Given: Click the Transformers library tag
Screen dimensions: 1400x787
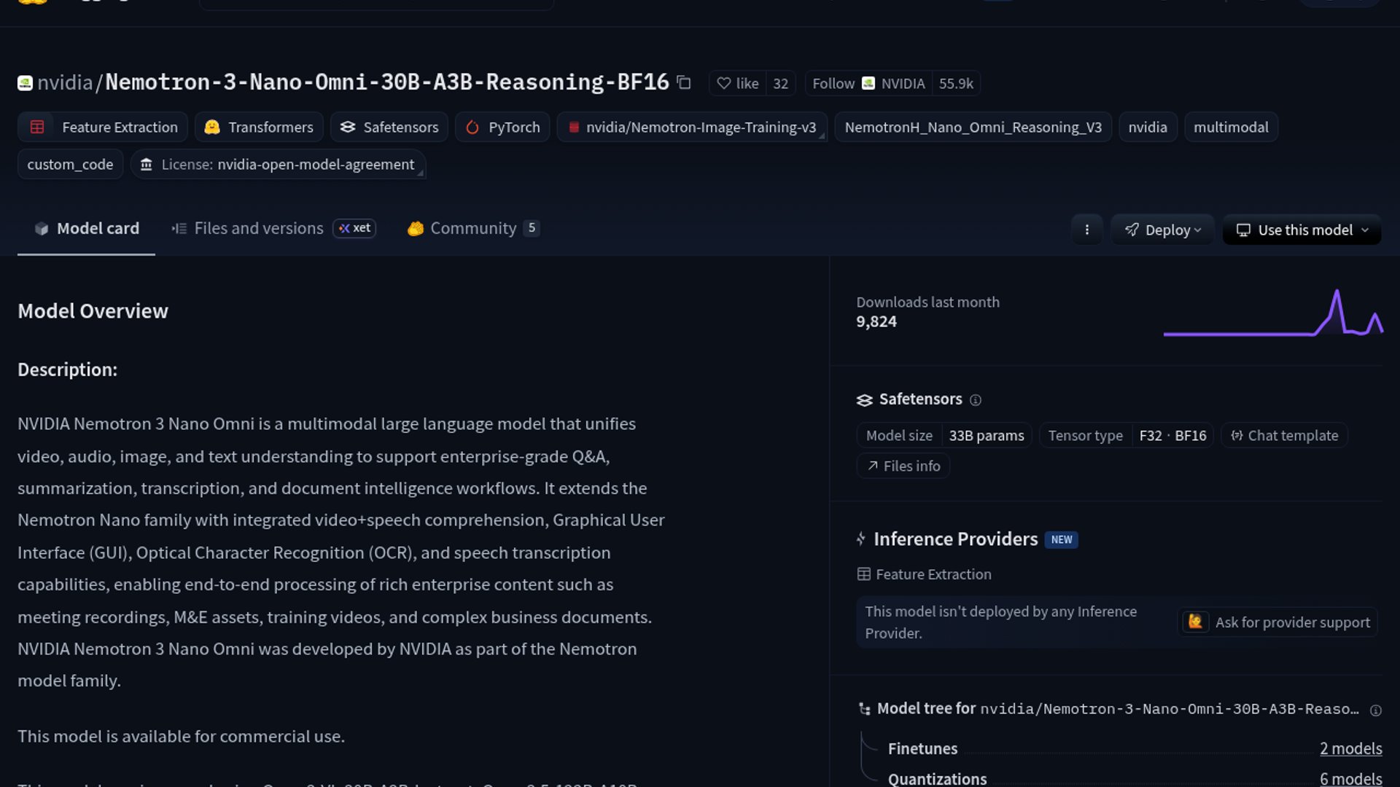Looking at the screenshot, I should click(x=259, y=127).
